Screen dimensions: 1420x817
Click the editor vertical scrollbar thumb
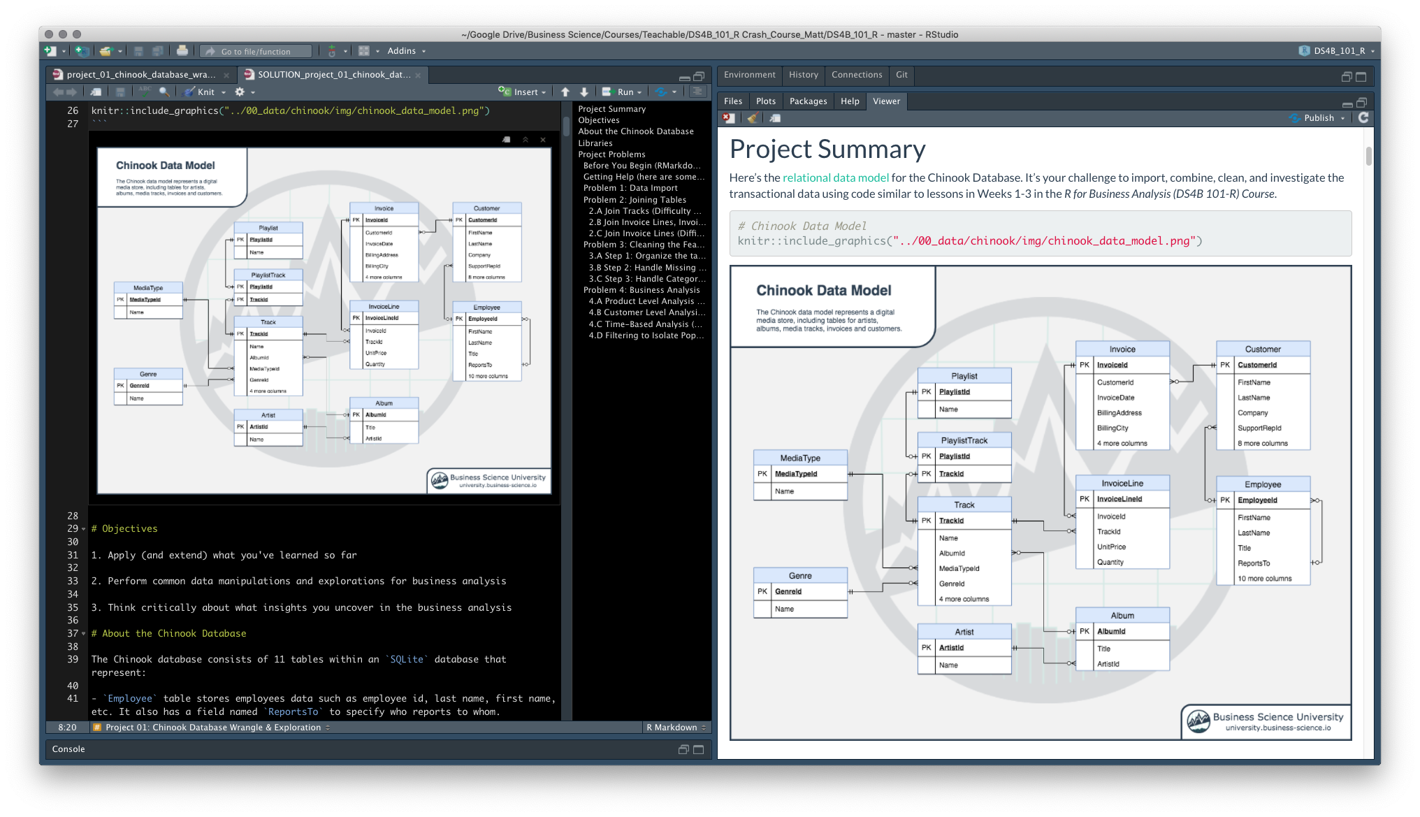click(x=567, y=126)
